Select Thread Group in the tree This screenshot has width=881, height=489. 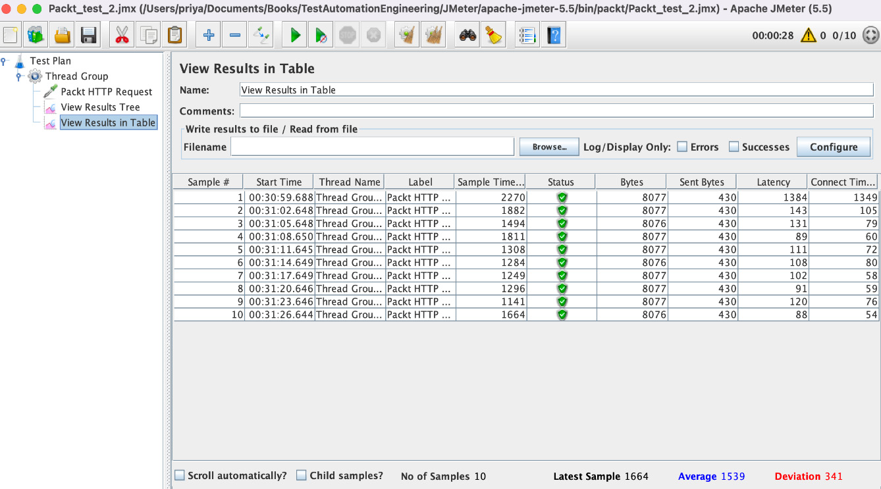[x=76, y=76]
